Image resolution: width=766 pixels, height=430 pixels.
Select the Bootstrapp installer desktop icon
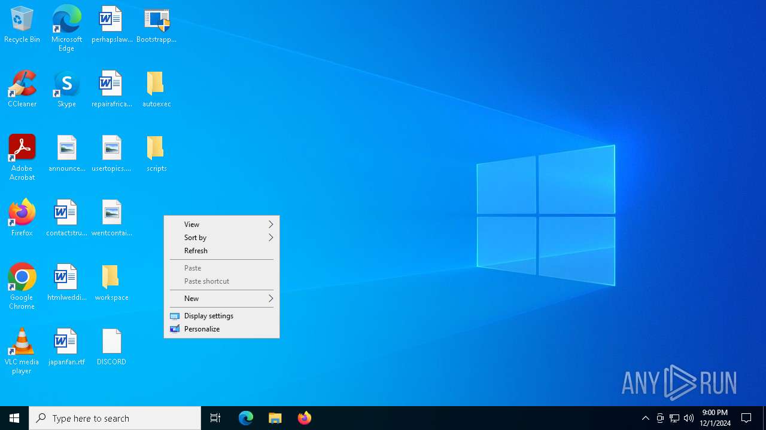(156, 25)
